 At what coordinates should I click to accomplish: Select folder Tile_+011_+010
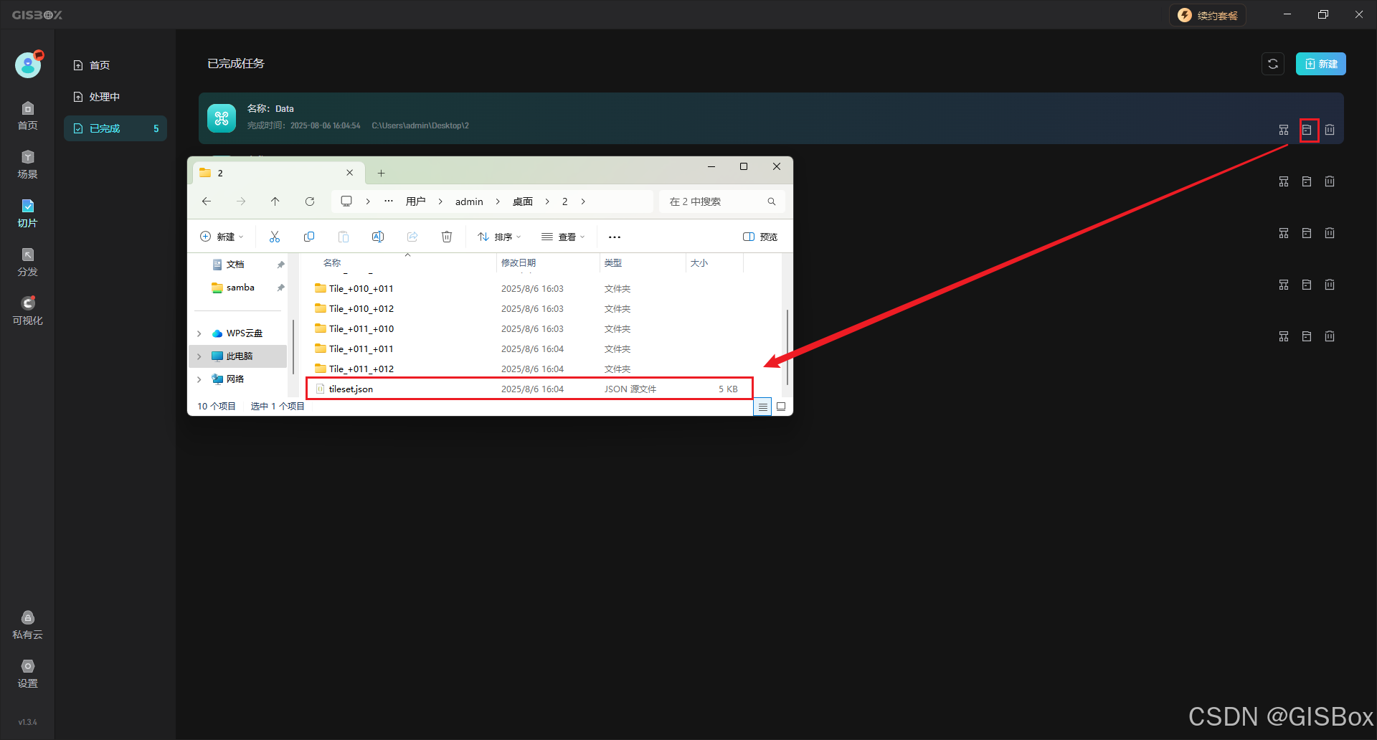pyautogui.click(x=529, y=328)
